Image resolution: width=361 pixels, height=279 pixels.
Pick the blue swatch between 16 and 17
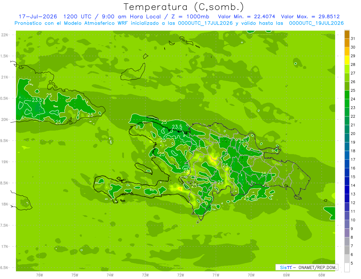coord(347,164)
